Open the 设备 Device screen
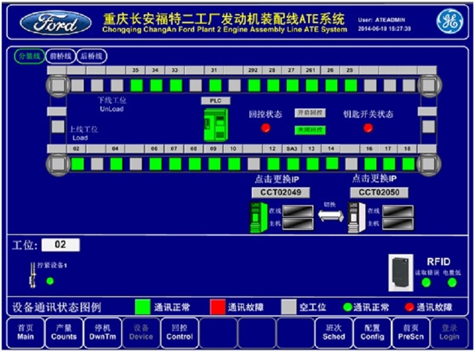475x352 pixels. click(141, 332)
